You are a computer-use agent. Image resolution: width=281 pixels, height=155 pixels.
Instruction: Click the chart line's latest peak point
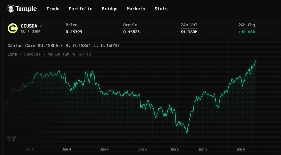256,60
